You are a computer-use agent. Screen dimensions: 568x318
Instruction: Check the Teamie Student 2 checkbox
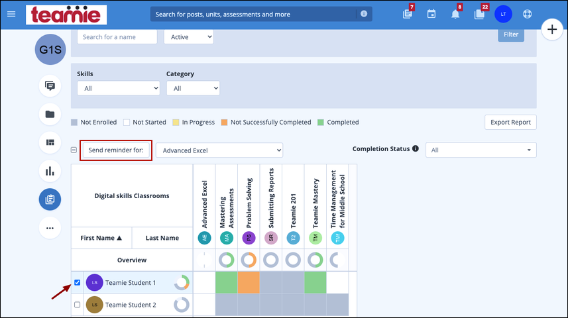coord(77,305)
